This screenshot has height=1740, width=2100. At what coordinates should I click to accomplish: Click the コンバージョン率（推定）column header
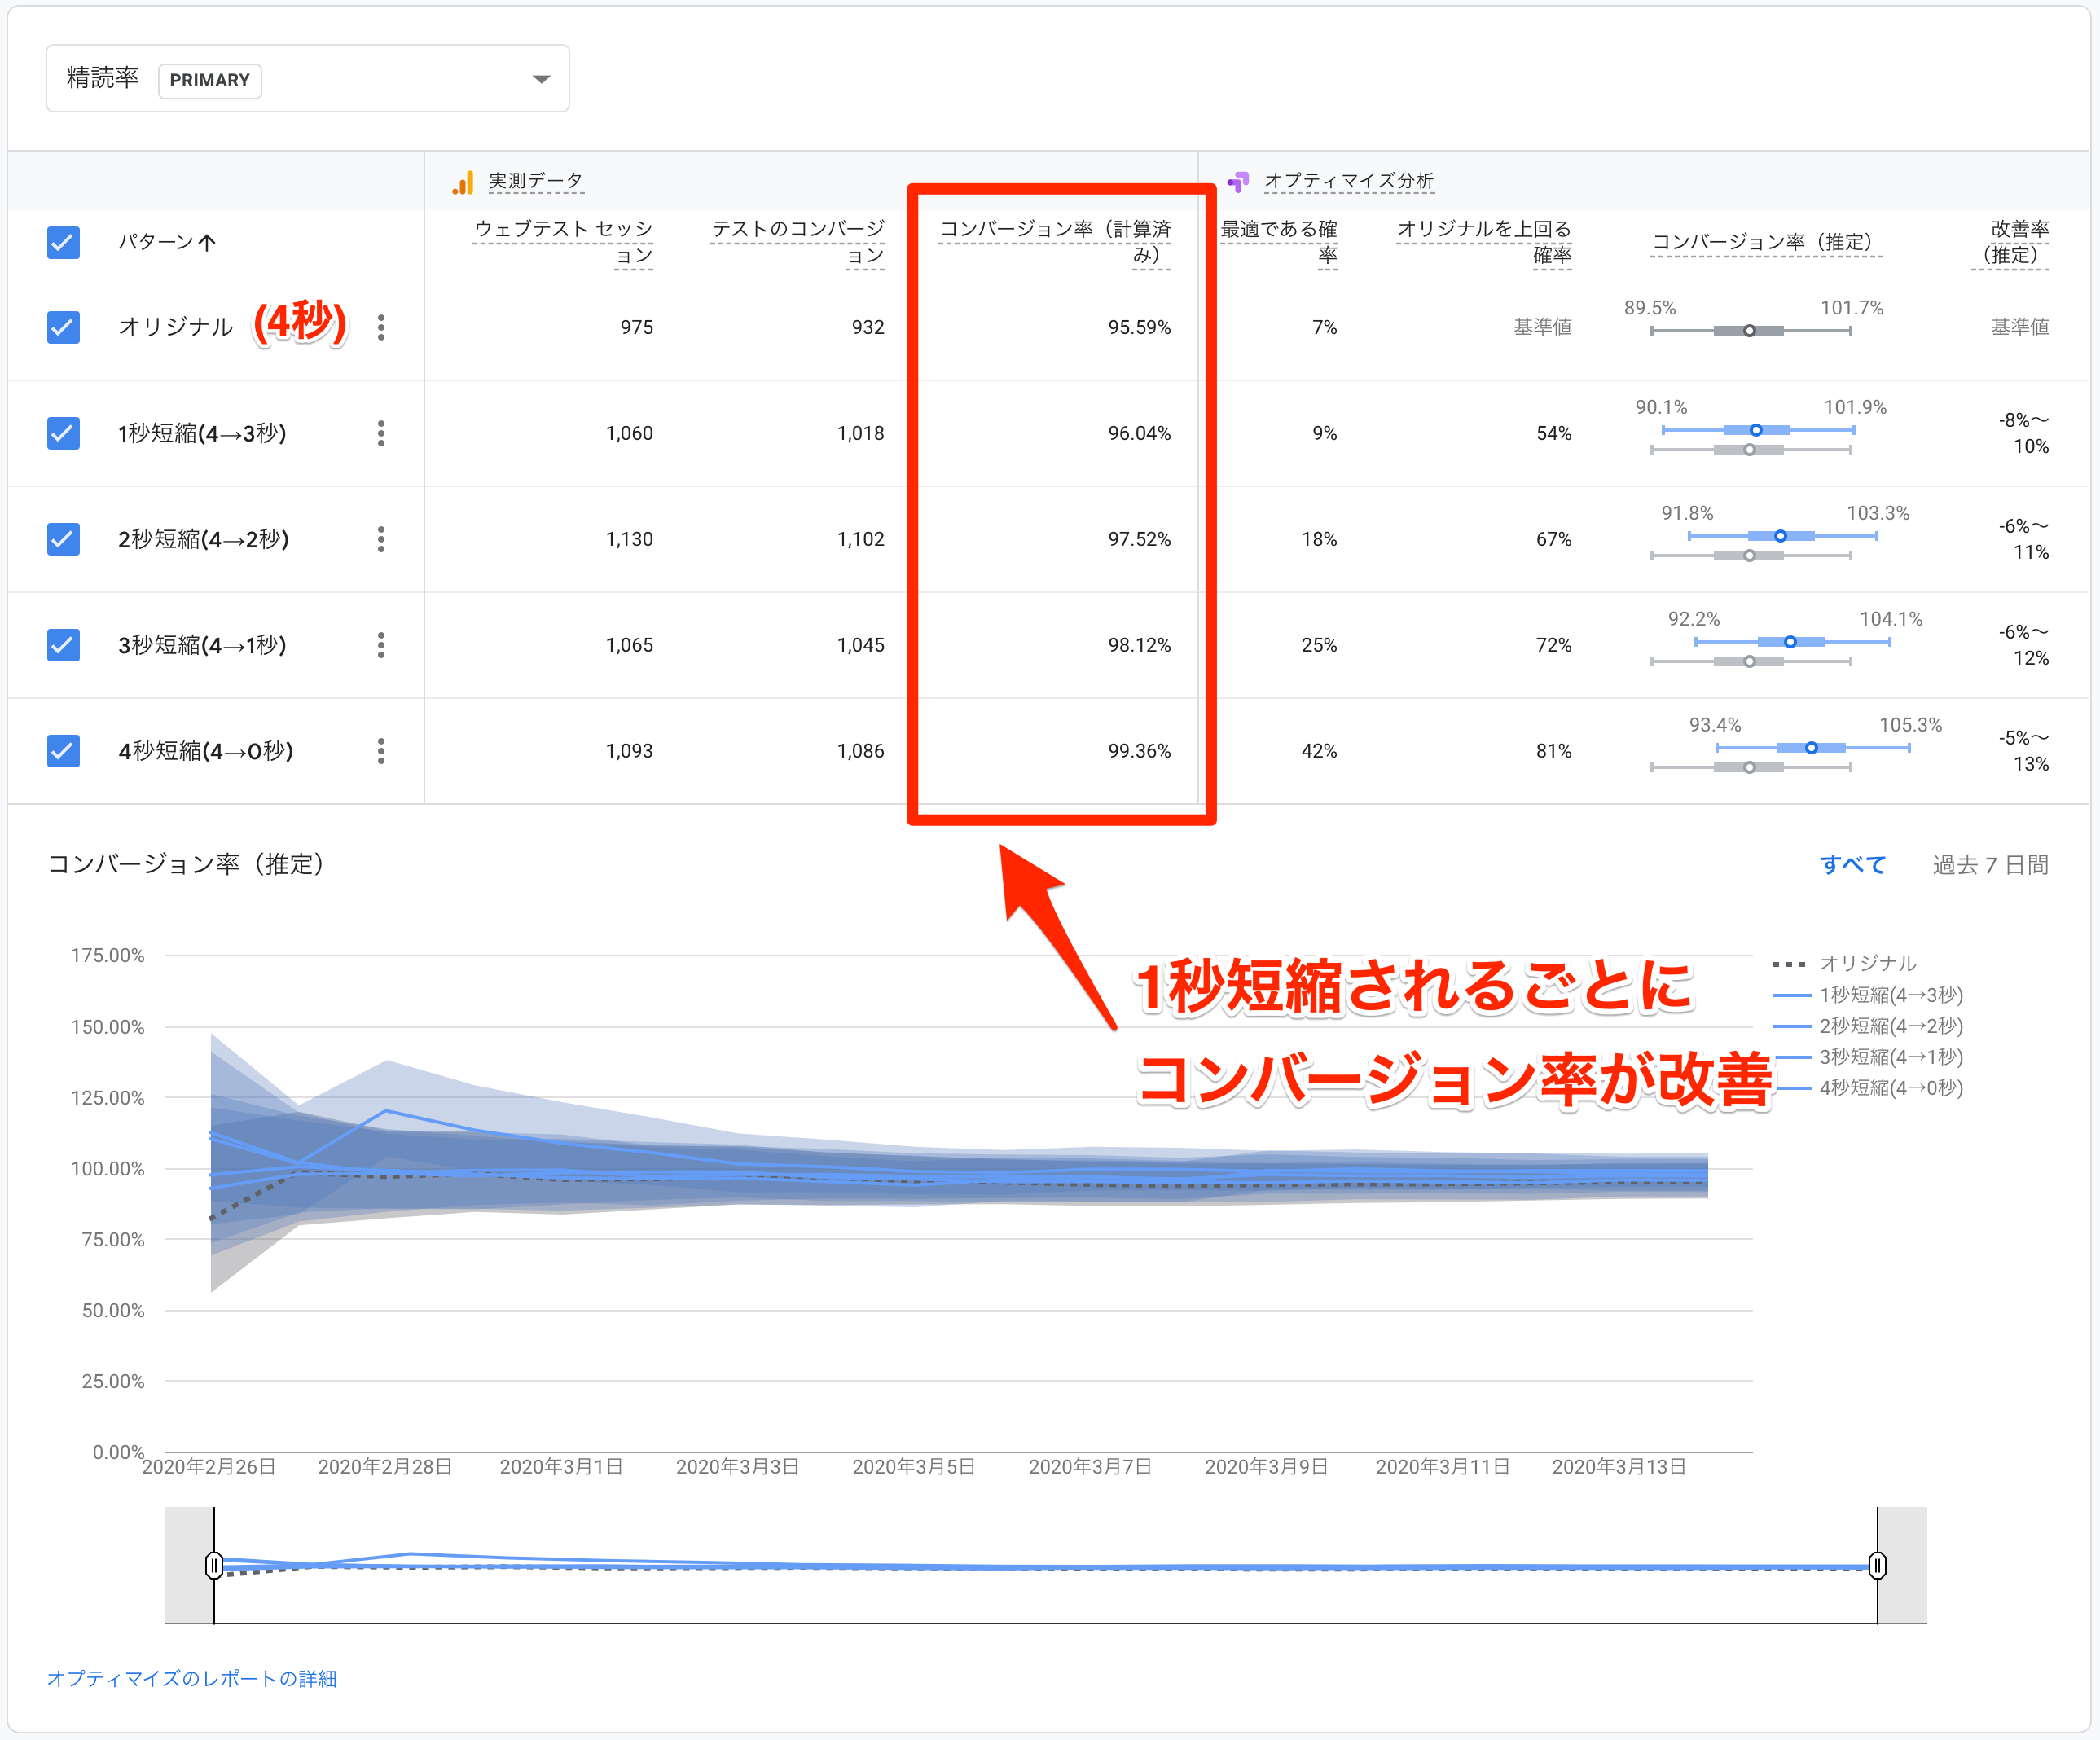(x=1766, y=242)
